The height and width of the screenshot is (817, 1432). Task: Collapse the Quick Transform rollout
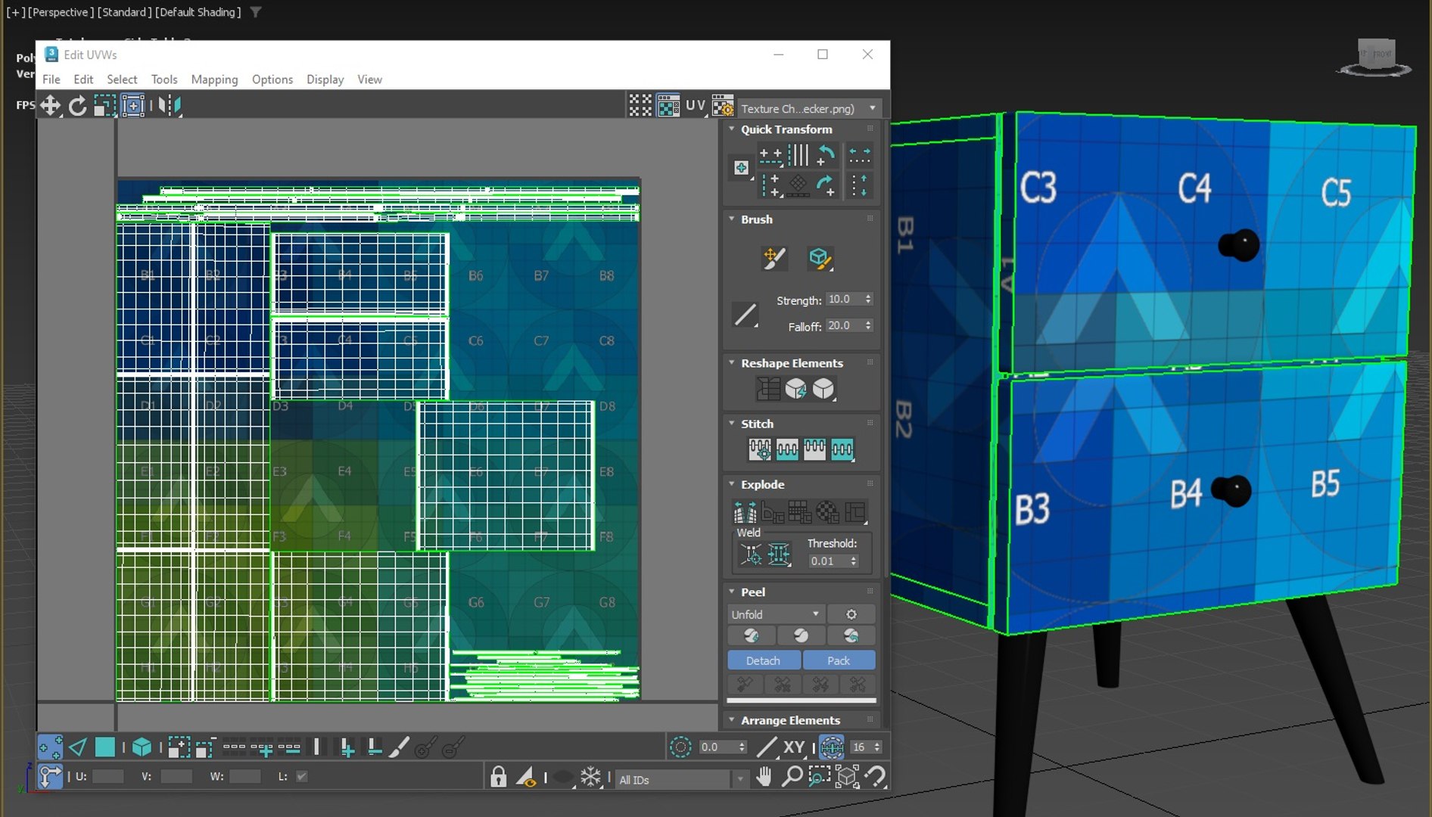(x=732, y=129)
